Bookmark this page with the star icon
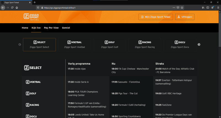The width and height of the screenshot is (221, 118). pyautogui.click(x=182, y=8)
